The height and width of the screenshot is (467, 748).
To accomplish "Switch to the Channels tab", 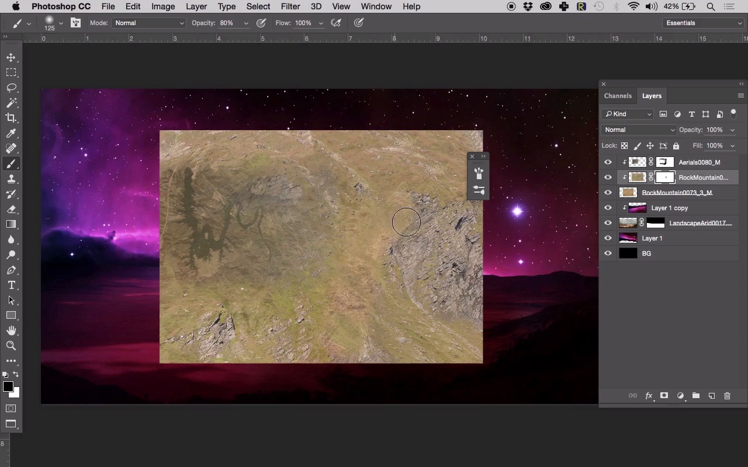I will tap(618, 96).
